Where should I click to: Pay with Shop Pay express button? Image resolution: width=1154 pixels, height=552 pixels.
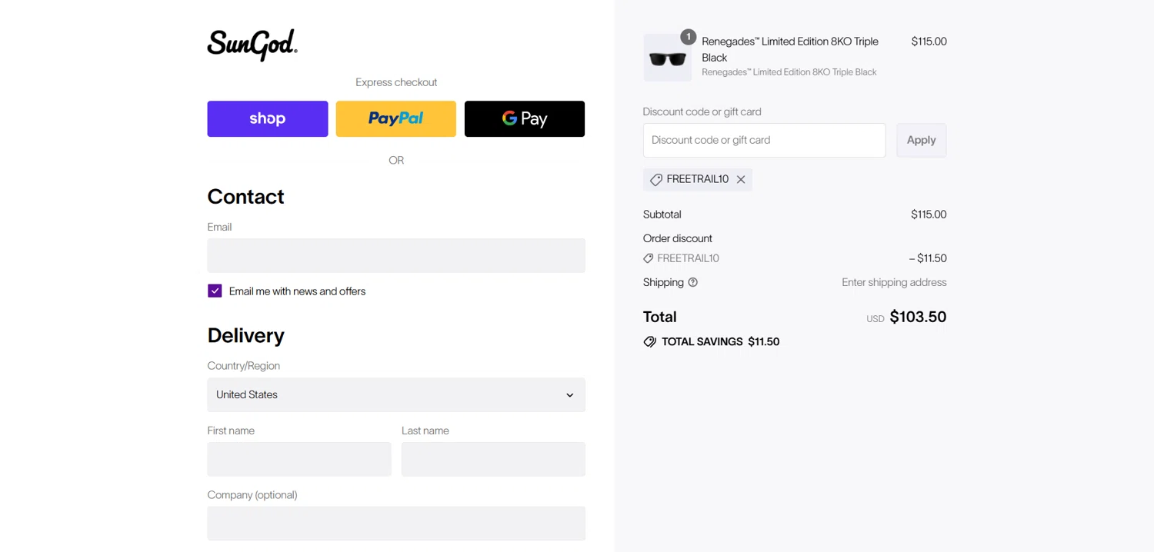point(268,118)
